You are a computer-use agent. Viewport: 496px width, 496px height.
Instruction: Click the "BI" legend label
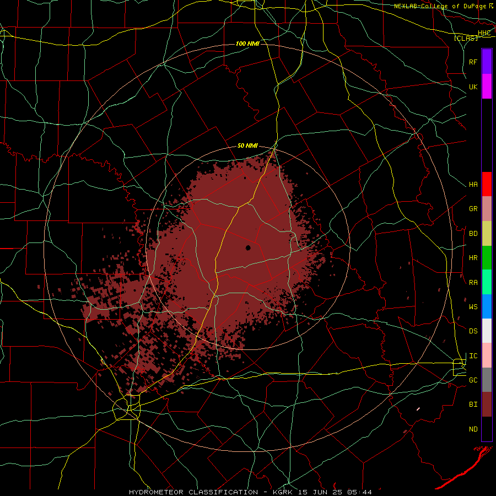point(473,405)
